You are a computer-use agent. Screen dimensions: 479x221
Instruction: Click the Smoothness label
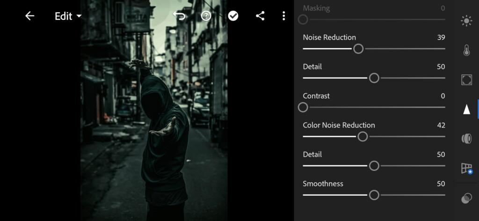coord(323,184)
